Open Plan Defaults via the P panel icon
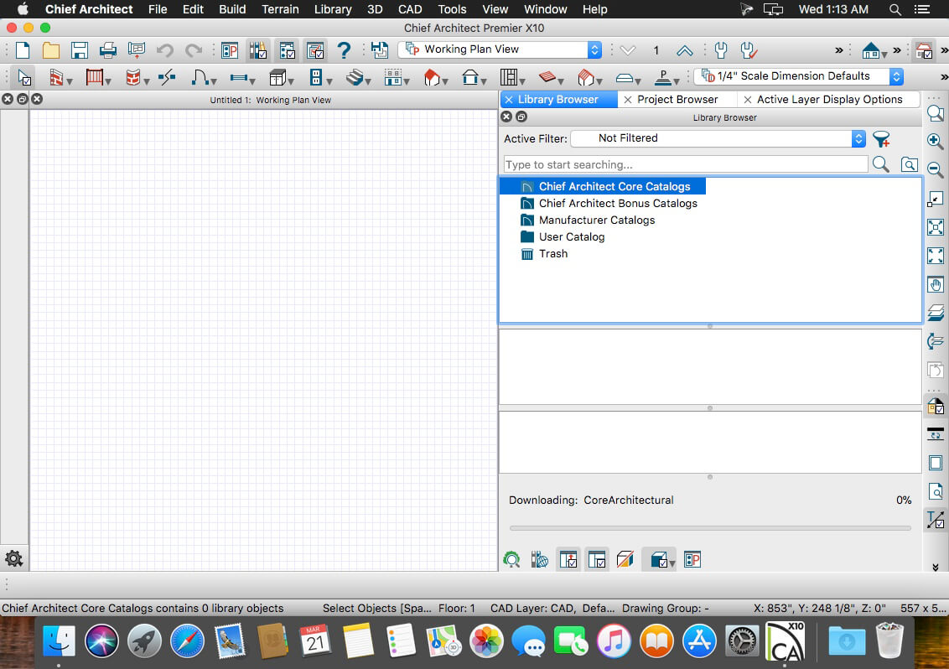The width and height of the screenshot is (949, 669). point(230,50)
